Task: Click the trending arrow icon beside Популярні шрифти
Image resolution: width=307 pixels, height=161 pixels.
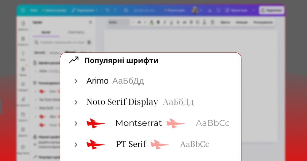Action: [x=73, y=60]
